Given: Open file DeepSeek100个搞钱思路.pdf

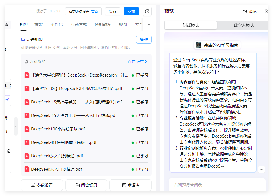Looking at the screenshot, I should pos(86,129).
